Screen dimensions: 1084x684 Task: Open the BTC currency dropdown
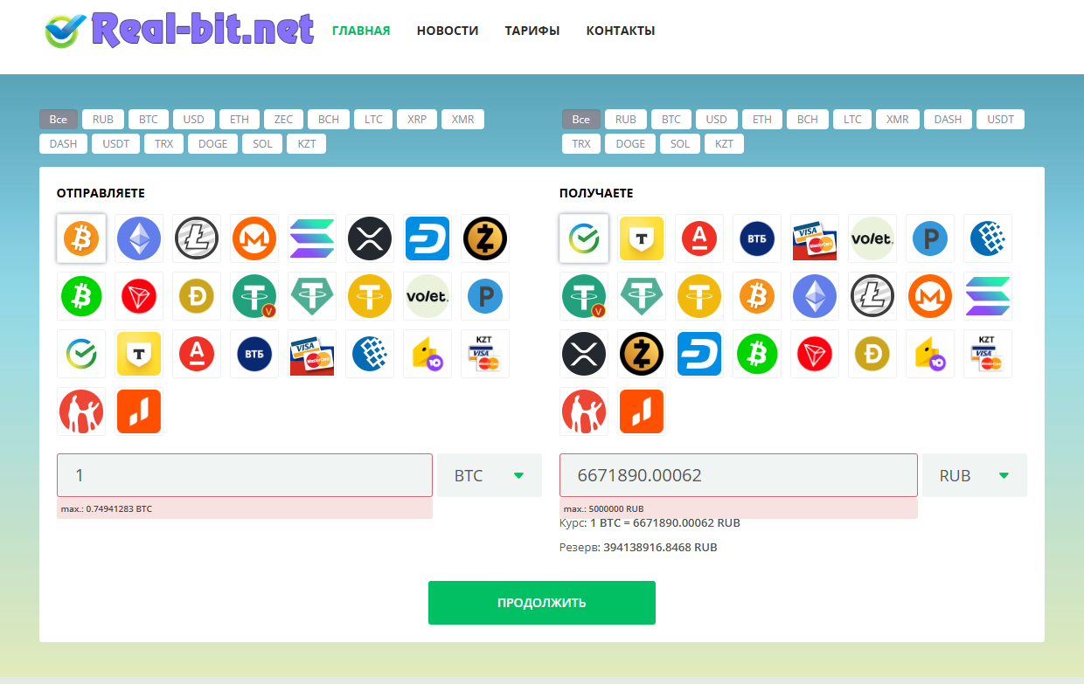point(490,476)
